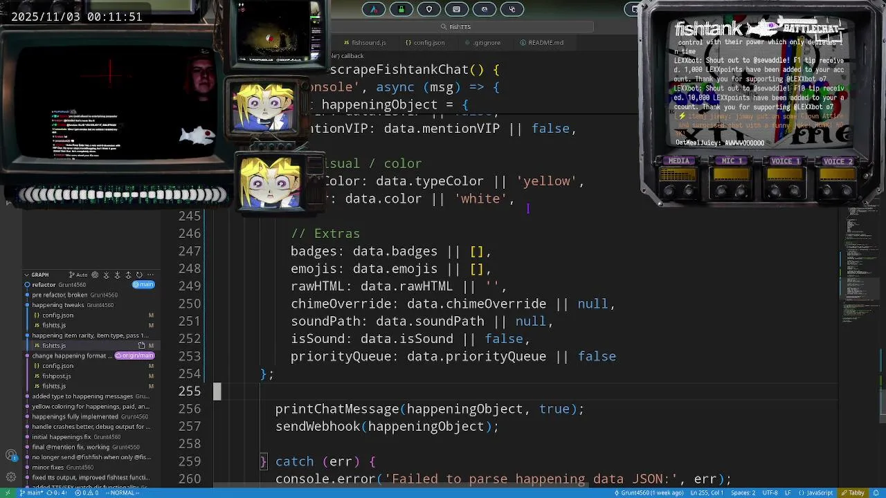This screenshot has width=886, height=498.
Task: Change indentation via 'Spaces: 2'
Action: (x=743, y=493)
